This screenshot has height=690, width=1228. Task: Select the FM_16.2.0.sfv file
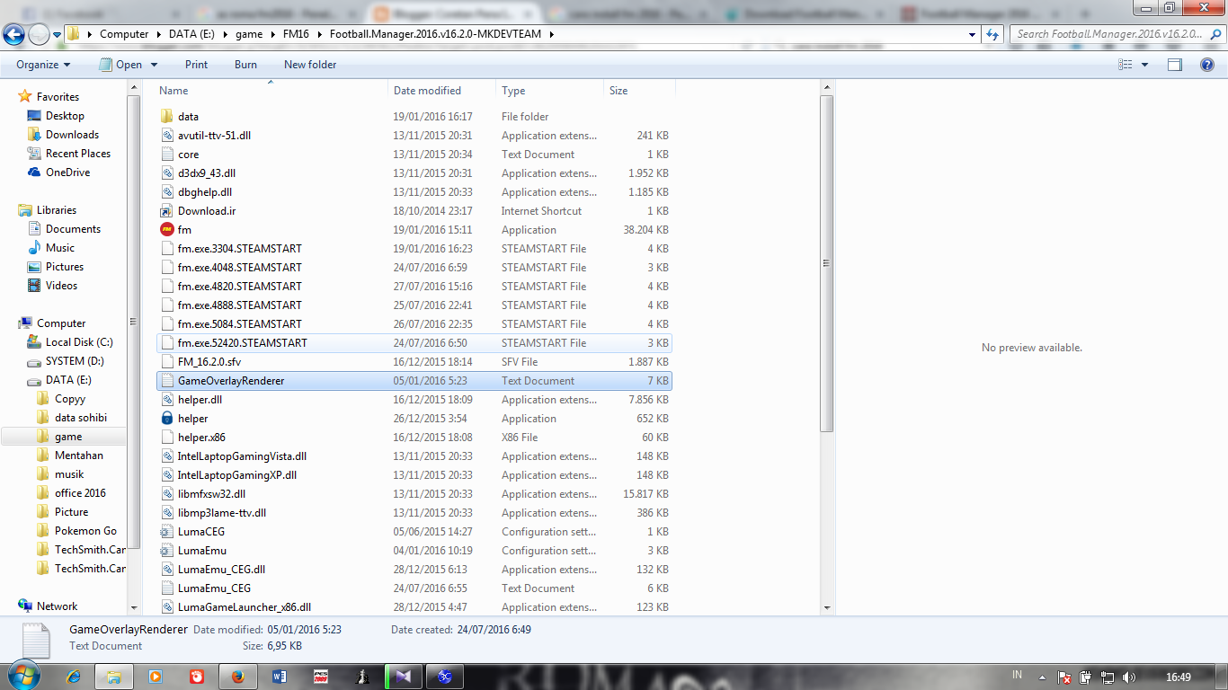click(x=209, y=362)
